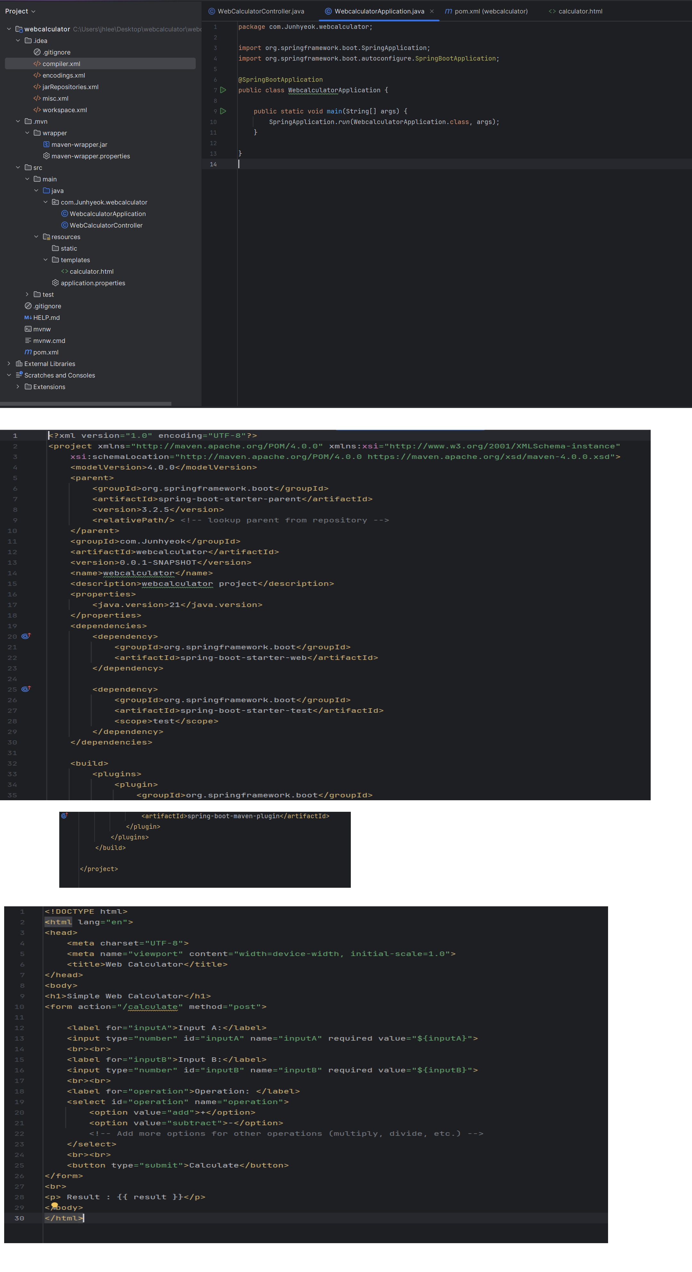Click the dependency upgrade arrow on the spring-boot-starter-web dependency
This screenshot has height=1272, width=692.
26,636
